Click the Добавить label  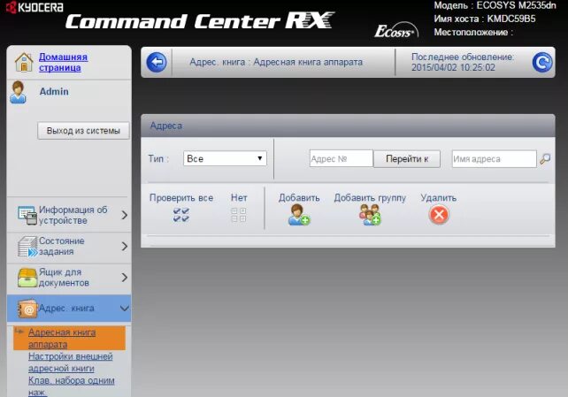[299, 198]
